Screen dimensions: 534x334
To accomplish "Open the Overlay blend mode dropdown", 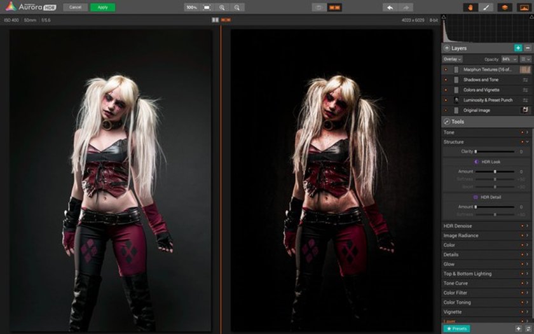I will coord(452,59).
